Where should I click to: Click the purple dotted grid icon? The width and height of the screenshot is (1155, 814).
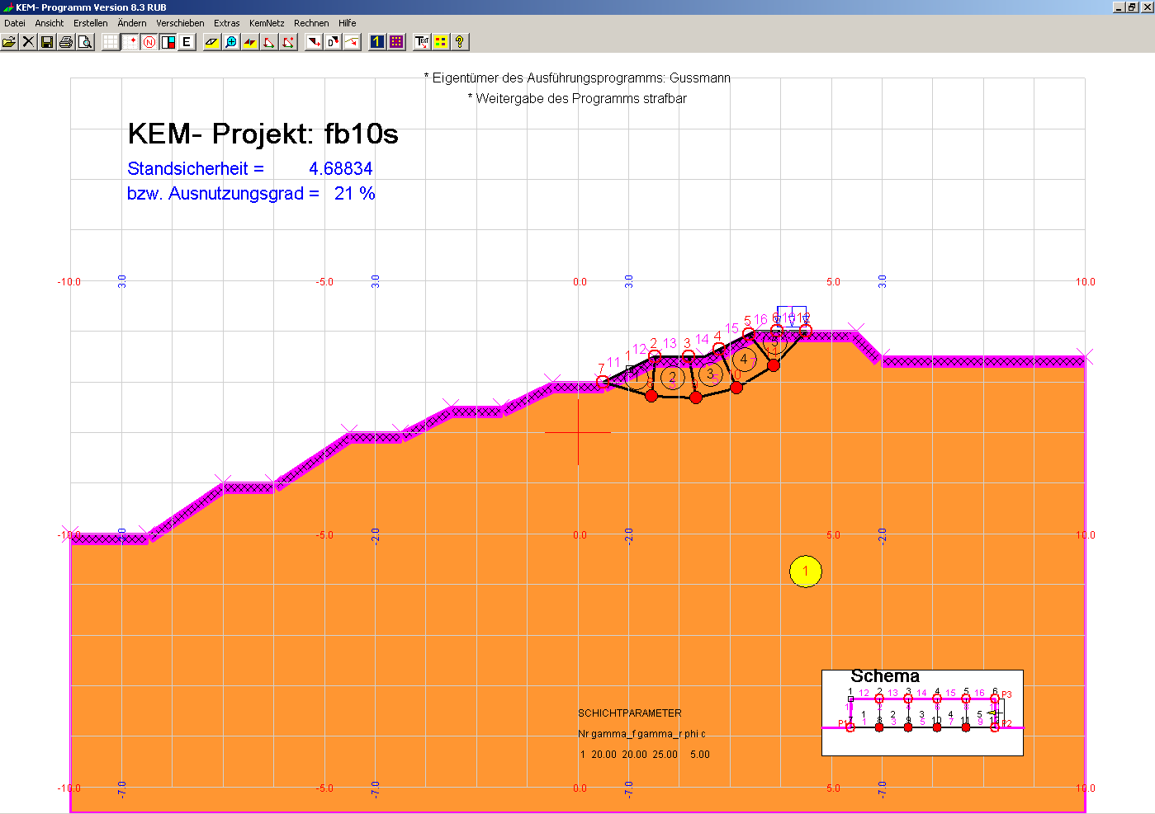(396, 41)
